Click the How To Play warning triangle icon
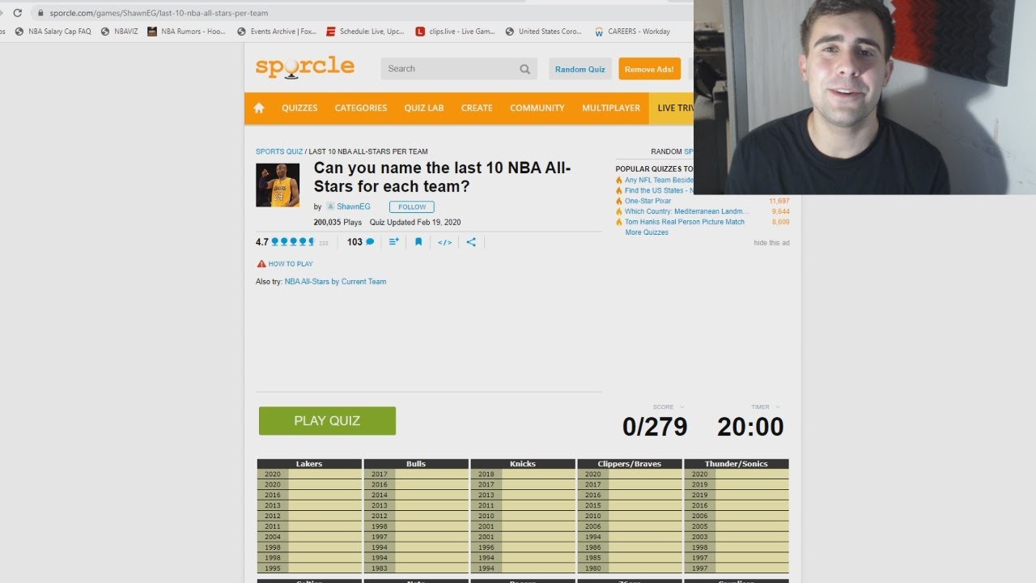Screen dimensions: 1036x583 (x=261, y=264)
